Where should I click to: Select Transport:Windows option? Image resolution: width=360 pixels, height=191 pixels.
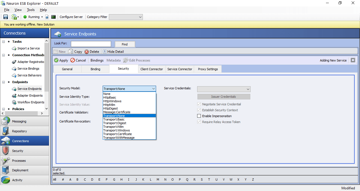(129, 130)
